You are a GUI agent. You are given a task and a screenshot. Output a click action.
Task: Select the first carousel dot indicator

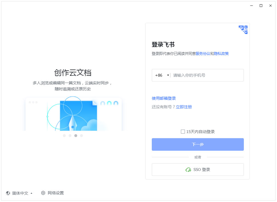point(64,136)
